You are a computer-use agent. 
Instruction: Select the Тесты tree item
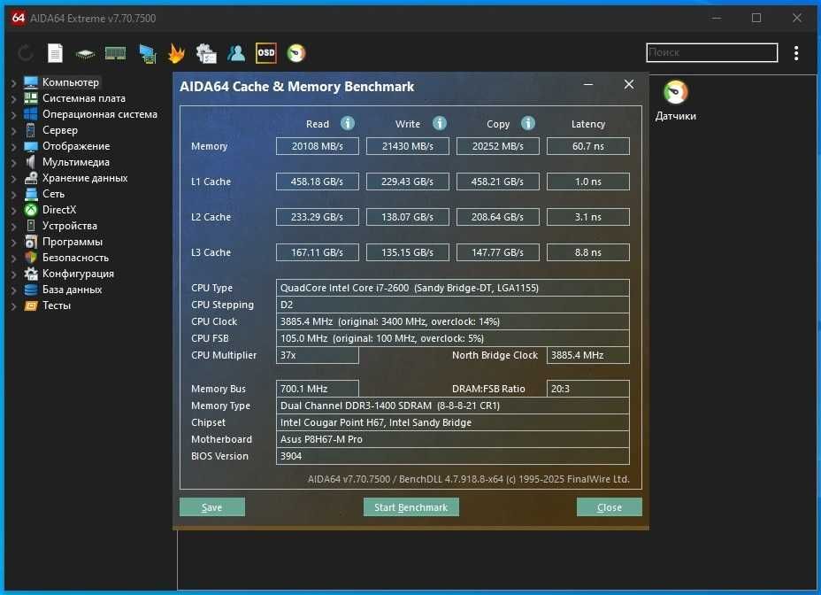[x=56, y=305]
